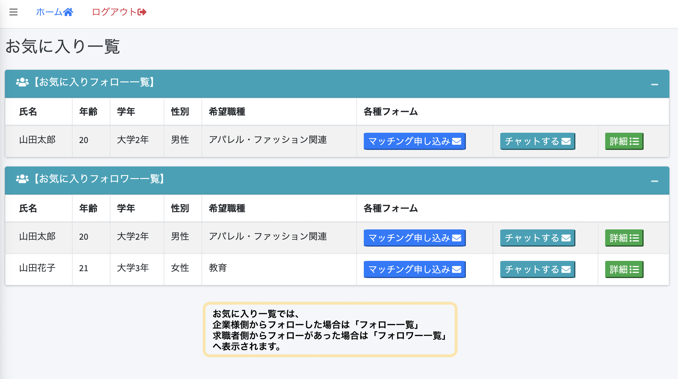The image size is (678, 379).
Task: Click 詳細 for 山田太郎 in the follower list
Action: [624, 238]
